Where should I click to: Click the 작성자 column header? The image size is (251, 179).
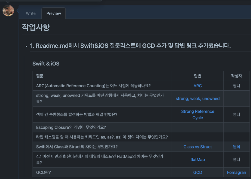click(236, 76)
